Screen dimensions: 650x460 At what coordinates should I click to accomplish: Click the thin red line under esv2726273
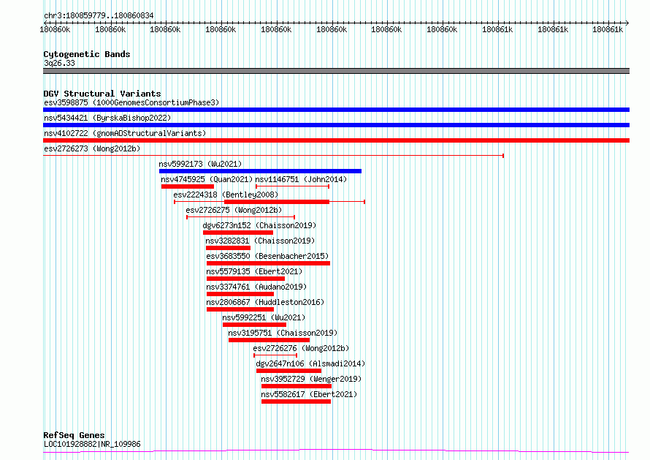273,156
